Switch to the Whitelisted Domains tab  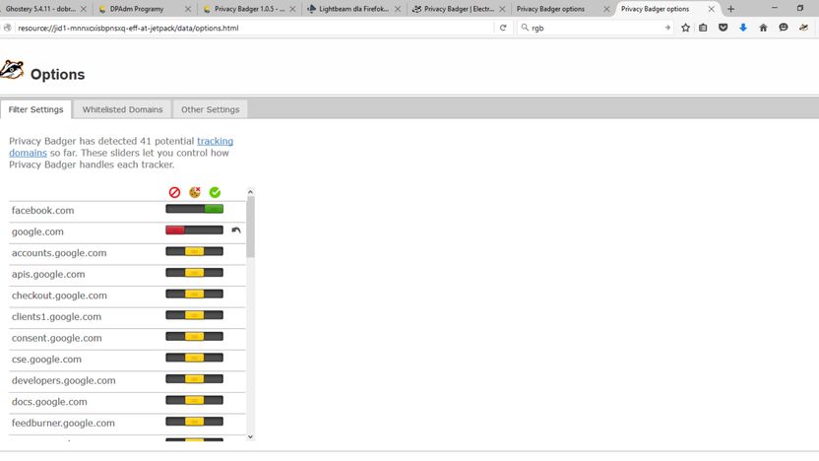122,109
